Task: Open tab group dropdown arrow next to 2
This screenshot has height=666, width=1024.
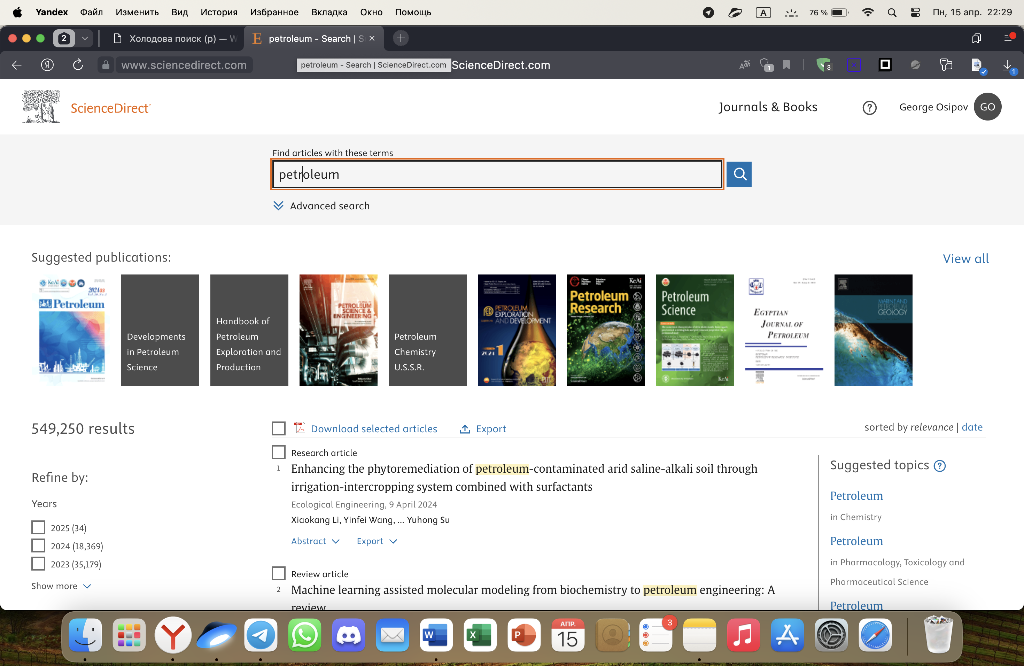Action: (85, 38)
